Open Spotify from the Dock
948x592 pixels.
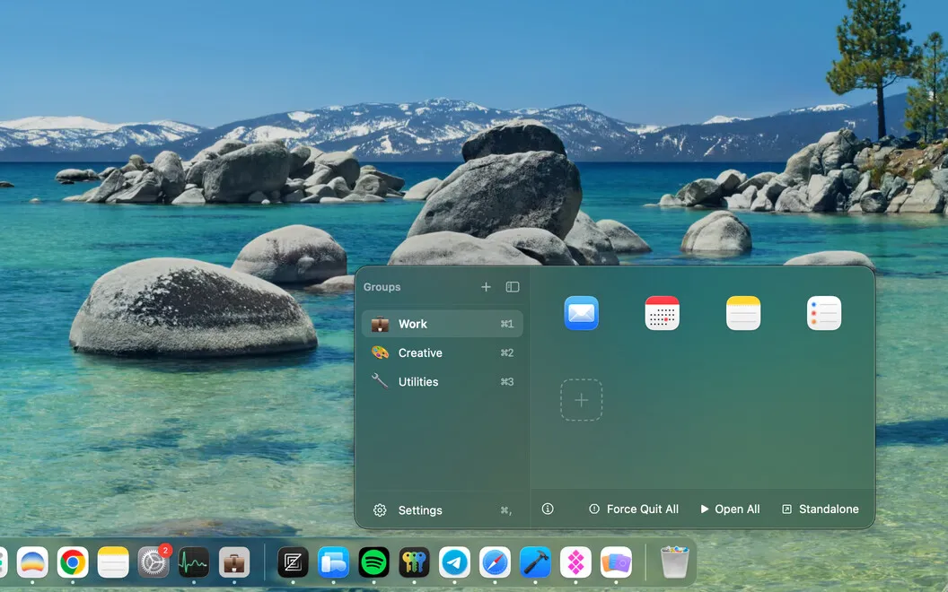point(373,562)
